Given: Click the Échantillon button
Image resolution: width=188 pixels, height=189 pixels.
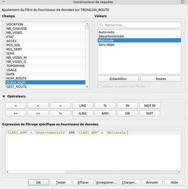Looking at the screenshot, I should click(118, 79).
